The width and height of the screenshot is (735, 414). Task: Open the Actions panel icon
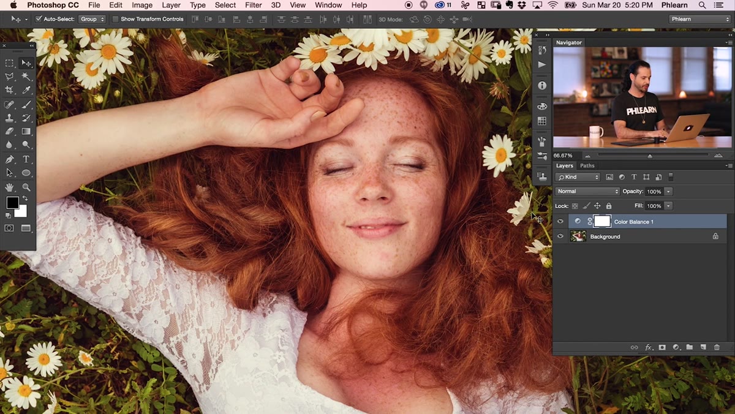[x=542, y=64]
